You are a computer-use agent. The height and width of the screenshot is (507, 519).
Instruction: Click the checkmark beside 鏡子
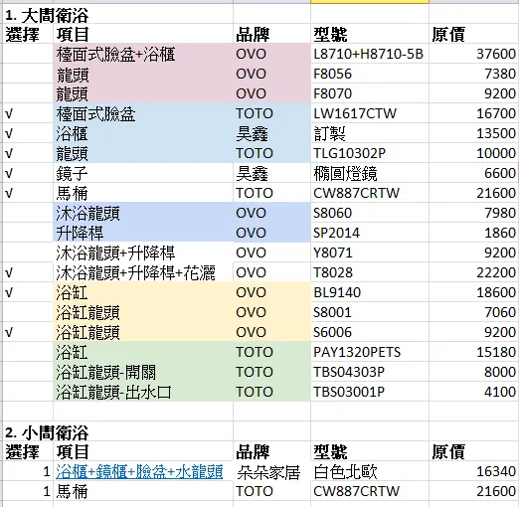tap(9, 174)
